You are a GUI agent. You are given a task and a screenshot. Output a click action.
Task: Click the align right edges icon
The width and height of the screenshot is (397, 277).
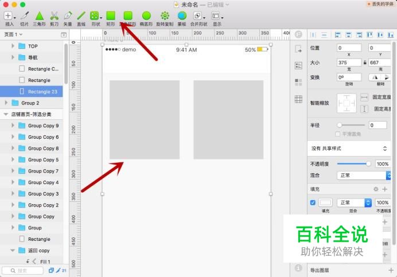[x=359, y=35]
